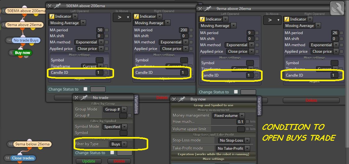
Task: Enable Change Status to in 9ema above 26ema panel
Action: click(236, 92)
